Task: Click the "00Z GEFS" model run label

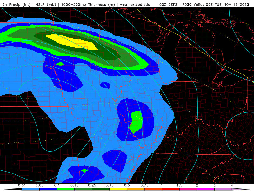Action: click(x=168, y=4)
